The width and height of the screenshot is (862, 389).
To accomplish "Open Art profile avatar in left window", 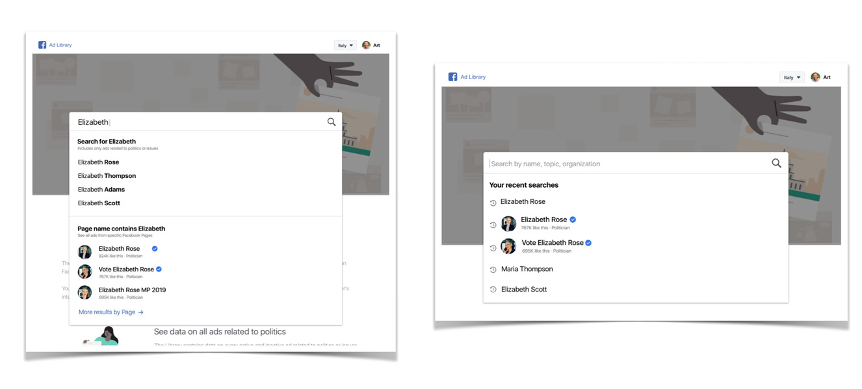I will pyautogui.click(x=366, y=45).
